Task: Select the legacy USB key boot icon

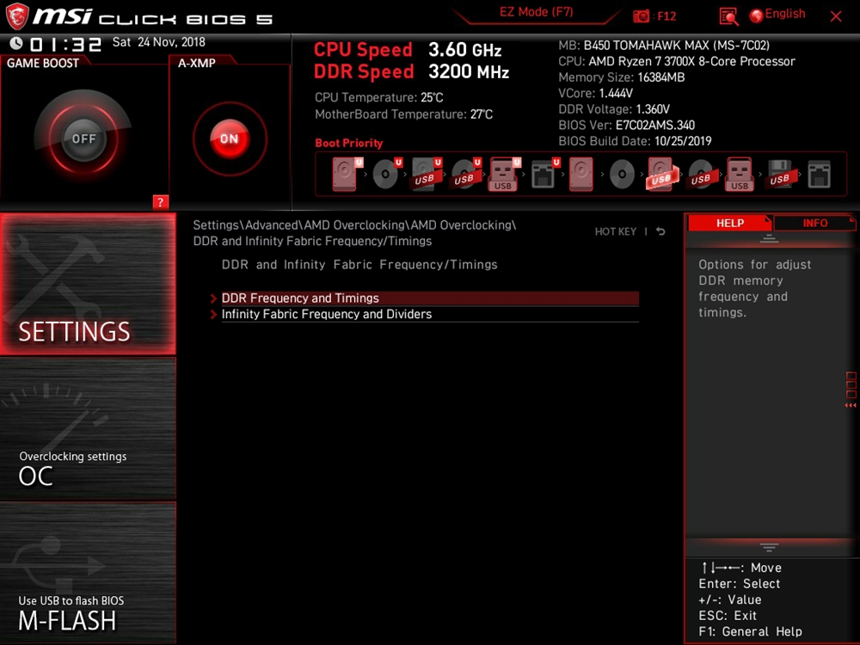Action: coord(740,174)
